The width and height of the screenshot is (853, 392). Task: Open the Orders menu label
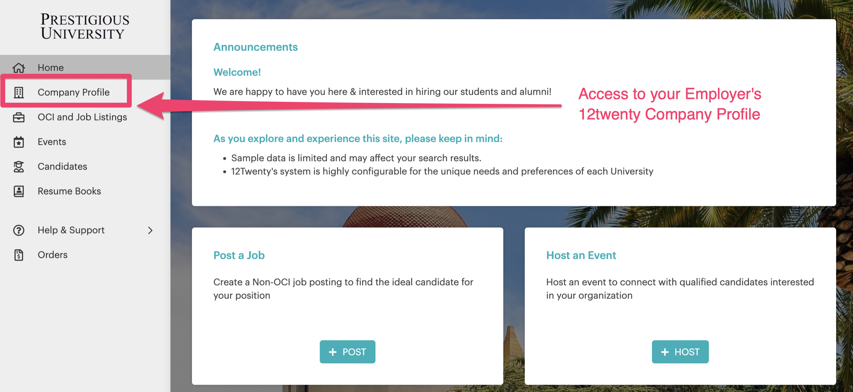[x=52, y=255]
